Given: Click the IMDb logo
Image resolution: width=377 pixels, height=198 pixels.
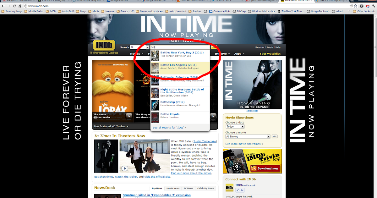Looking at the screenshot, I should point(104,45).
